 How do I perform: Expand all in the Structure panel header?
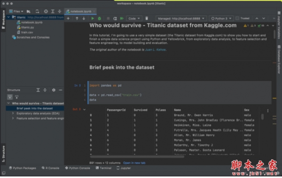pos(38,90)
